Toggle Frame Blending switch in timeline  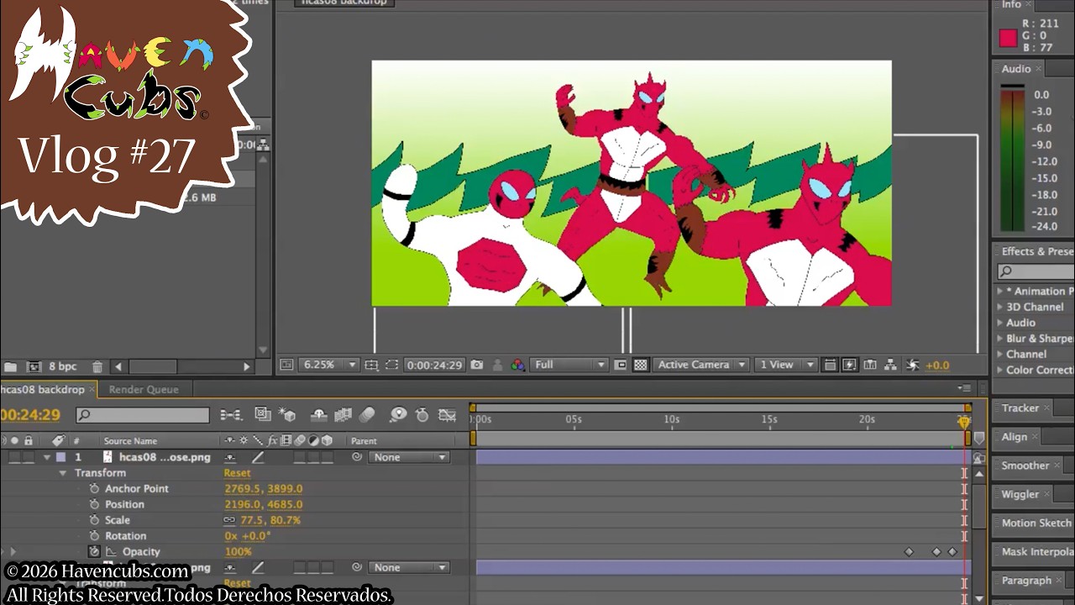[x=343, y=415]
